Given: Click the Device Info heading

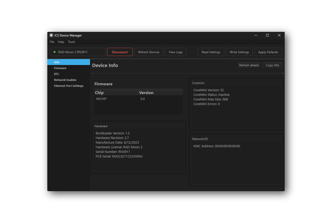Looking at the screenshot, I should click(105, 66).
